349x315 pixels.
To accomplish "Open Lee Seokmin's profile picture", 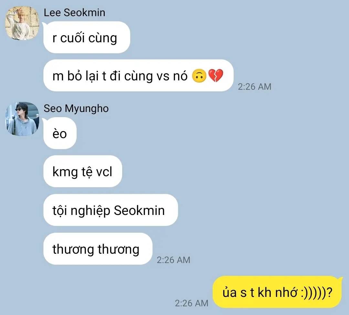I will [x=22, y=23].
